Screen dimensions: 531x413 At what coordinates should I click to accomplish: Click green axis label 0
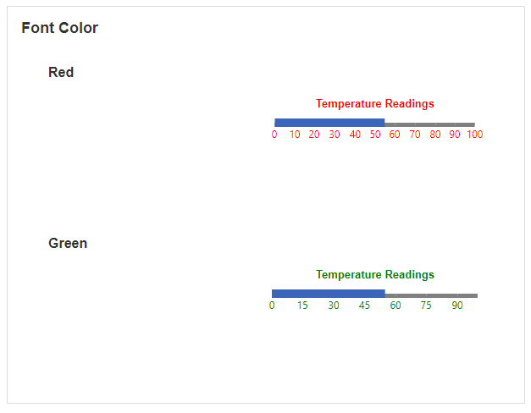click(272, 306)
